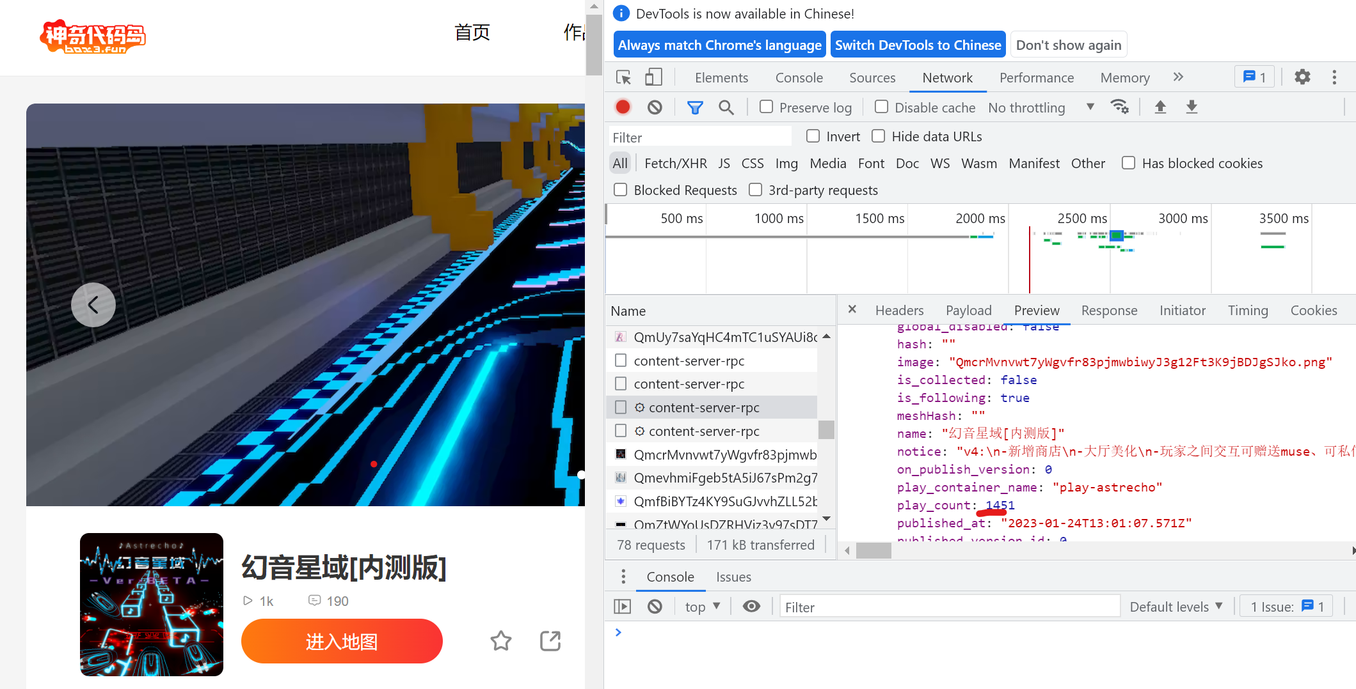Image resolution: width=1356 pixels, height=689 pixels.
Task: Open the Response tab of request
Action: click(1109, 311)
